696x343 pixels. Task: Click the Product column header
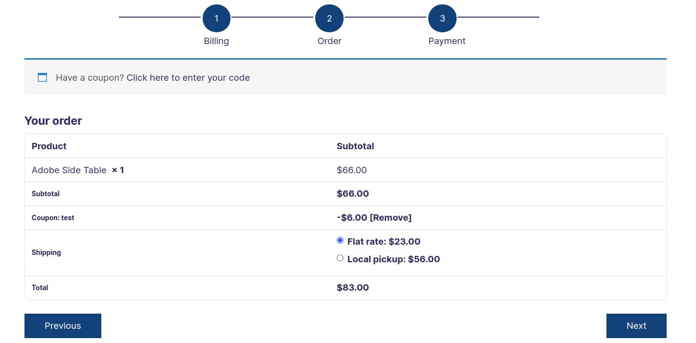tap(49, 146)
